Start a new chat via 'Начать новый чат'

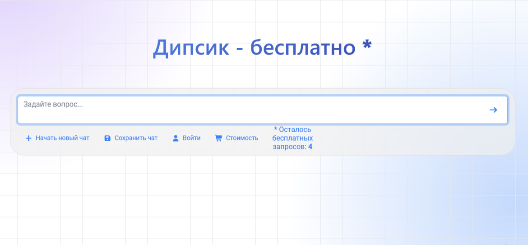click(x=62, y=138)
